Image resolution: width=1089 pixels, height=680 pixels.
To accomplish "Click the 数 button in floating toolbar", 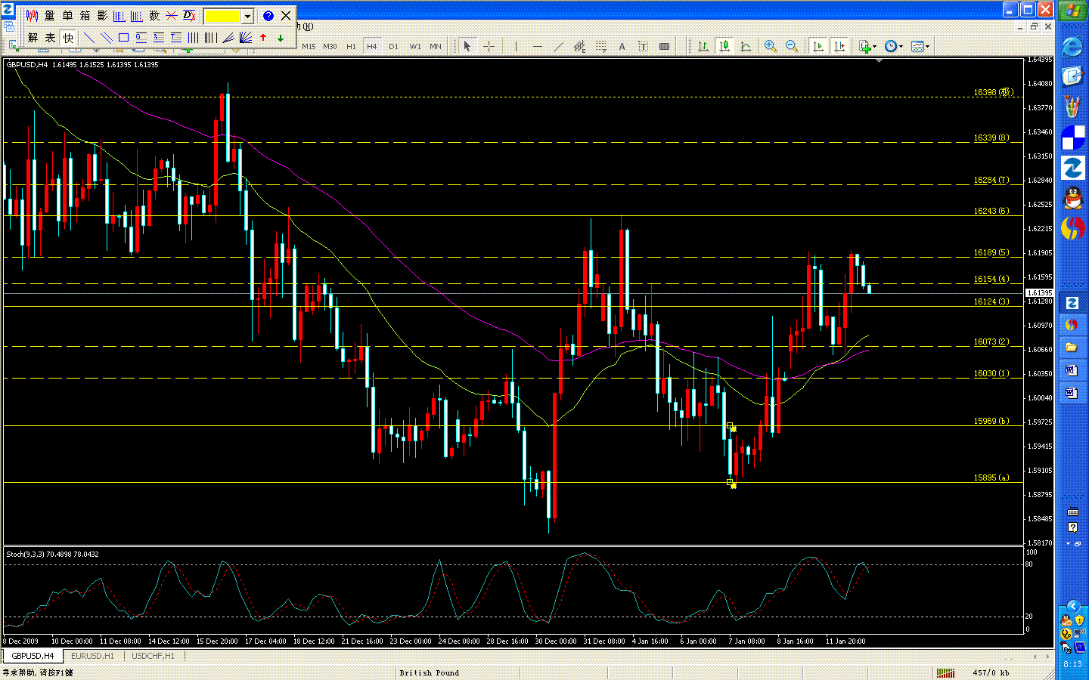I will point(154,16).
